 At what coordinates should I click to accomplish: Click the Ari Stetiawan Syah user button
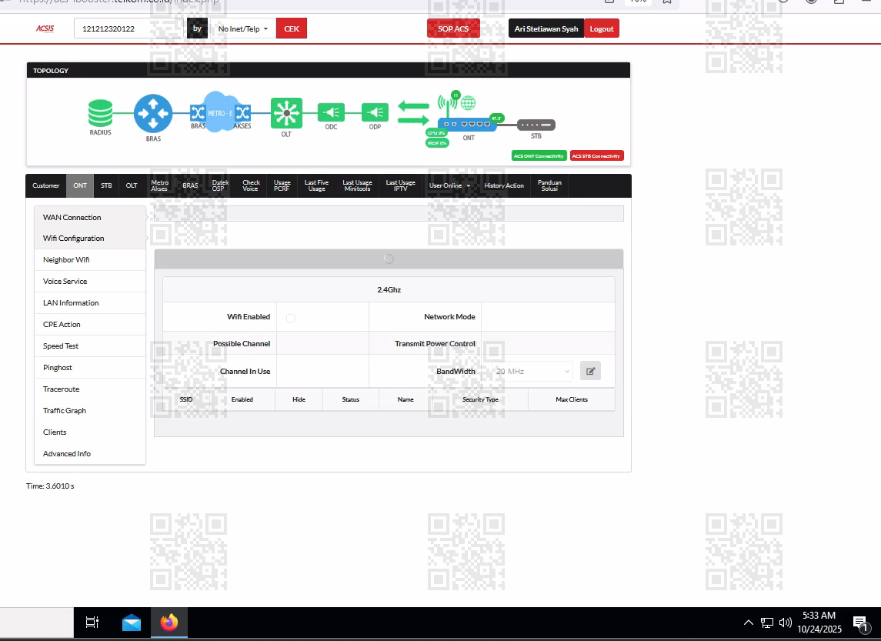546,28
